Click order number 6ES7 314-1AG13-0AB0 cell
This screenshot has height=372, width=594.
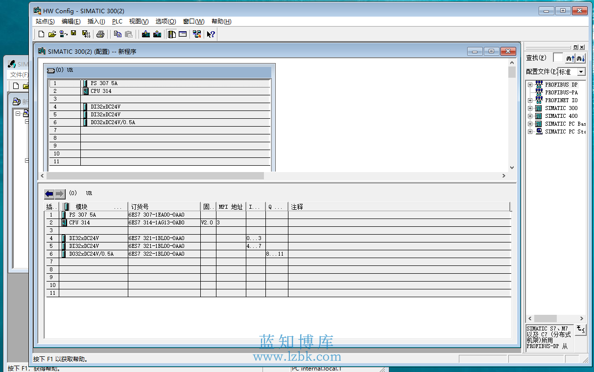[164, 222]
